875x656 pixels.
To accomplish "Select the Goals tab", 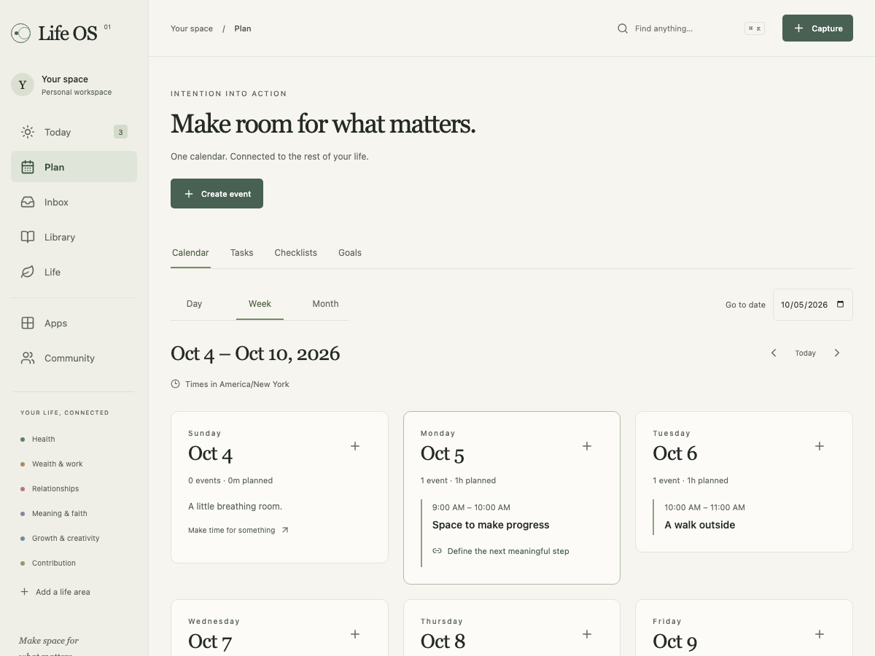I will coord(350,253).
